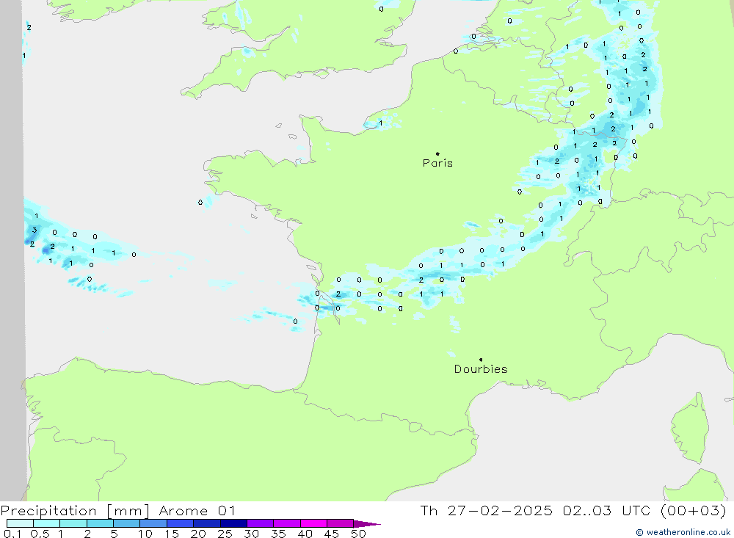Click the 20 mm dark blue legend swatch

[207, 523]
